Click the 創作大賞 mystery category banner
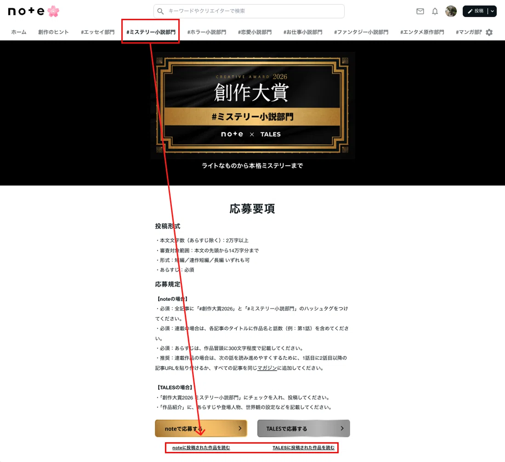 click(x=253, y=105)
